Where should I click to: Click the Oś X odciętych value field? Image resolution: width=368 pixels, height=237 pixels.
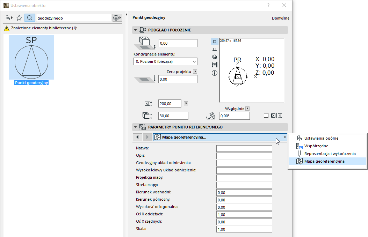pos(244,215)
